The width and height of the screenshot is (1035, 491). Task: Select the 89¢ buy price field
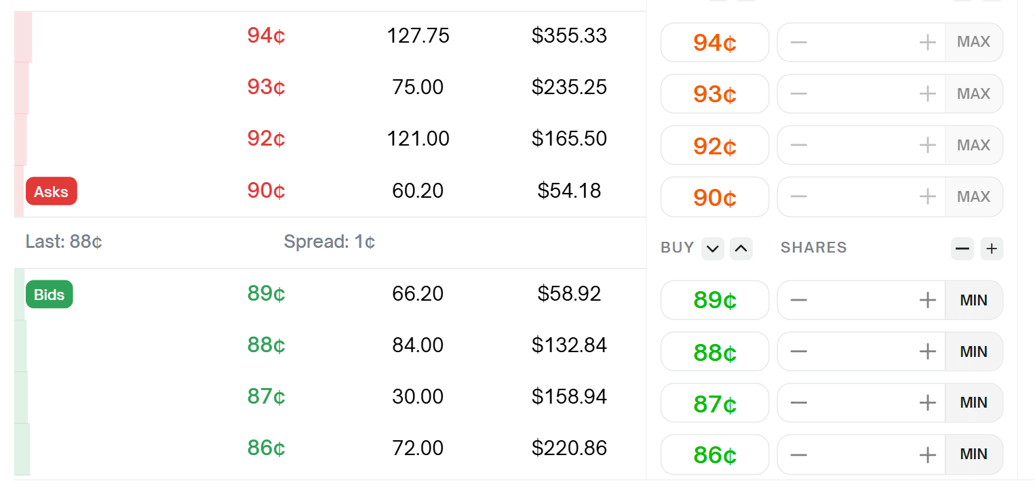[x=715, y=300]
